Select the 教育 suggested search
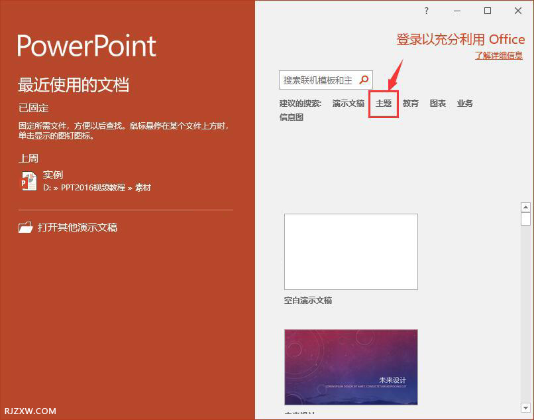This screenshot has height=420, width=534. pos(411,104)
